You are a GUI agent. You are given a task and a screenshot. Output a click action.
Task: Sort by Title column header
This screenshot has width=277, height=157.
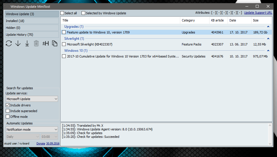[x=120, y=20]
